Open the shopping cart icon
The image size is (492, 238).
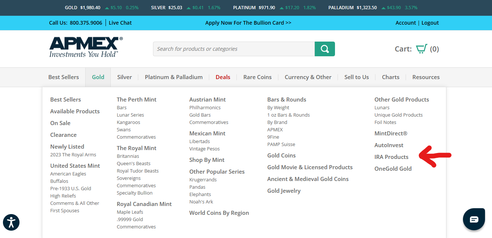(x=421, y=49)
